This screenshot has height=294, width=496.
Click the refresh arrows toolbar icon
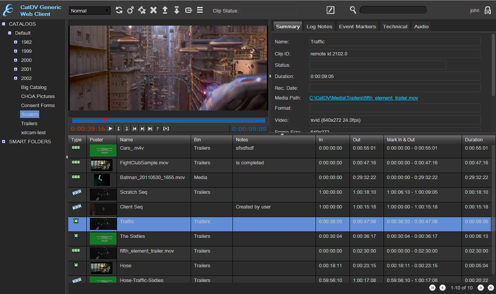[x=119, y=10]
